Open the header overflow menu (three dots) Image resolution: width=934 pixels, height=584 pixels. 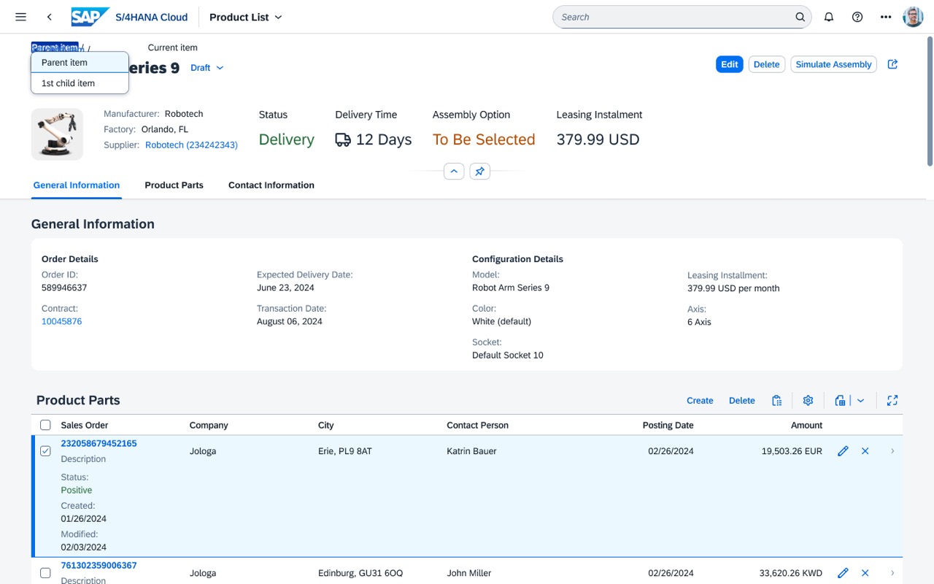click(x=886, y=17)
